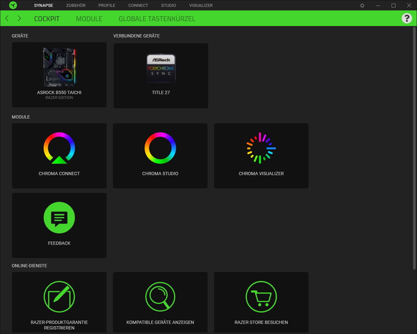Click the CHROMA CONNECT label
The image size is (417, 334).
point(59,174)
